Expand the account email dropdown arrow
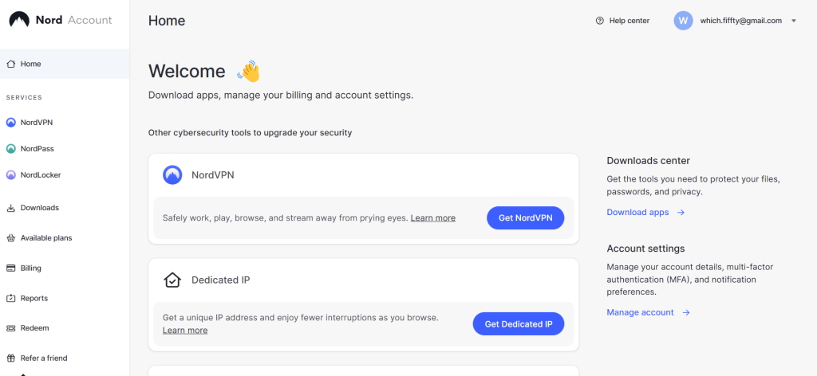 pos(794,22)
